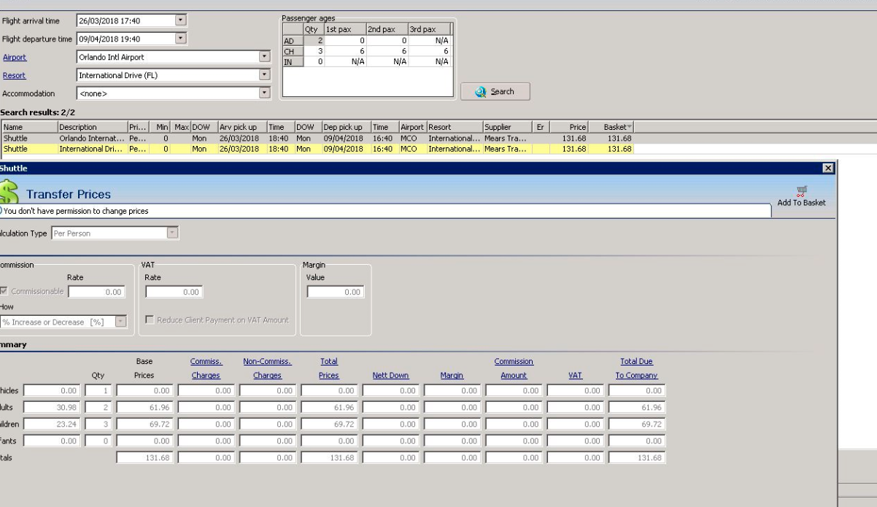Click the CH 3rd pax age cell
The height and width of the screenshot is (507, 877).
coord(429,51)
